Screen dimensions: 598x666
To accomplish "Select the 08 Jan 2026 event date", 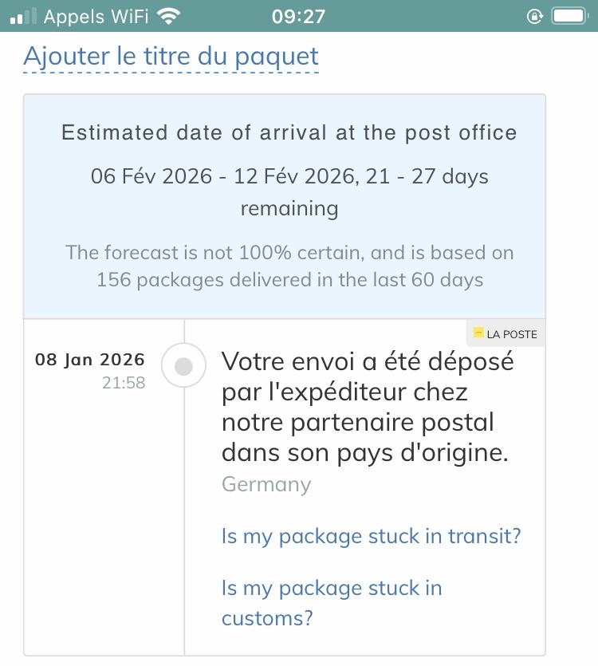I will coord(89,359).
